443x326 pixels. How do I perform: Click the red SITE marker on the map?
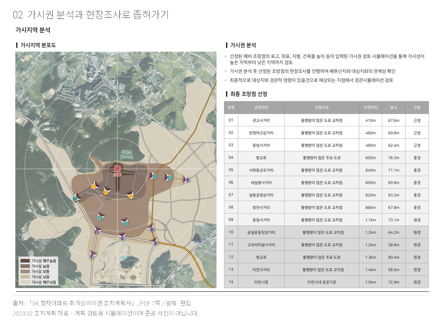click(x=117, y=169)
